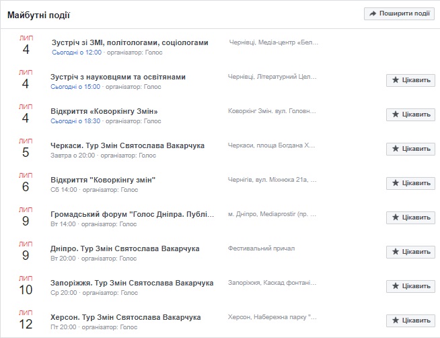Click location Чернігів, вул. Міхнюка 21а
This screenshot has height=338, width=440.
(x=272, y=180)
